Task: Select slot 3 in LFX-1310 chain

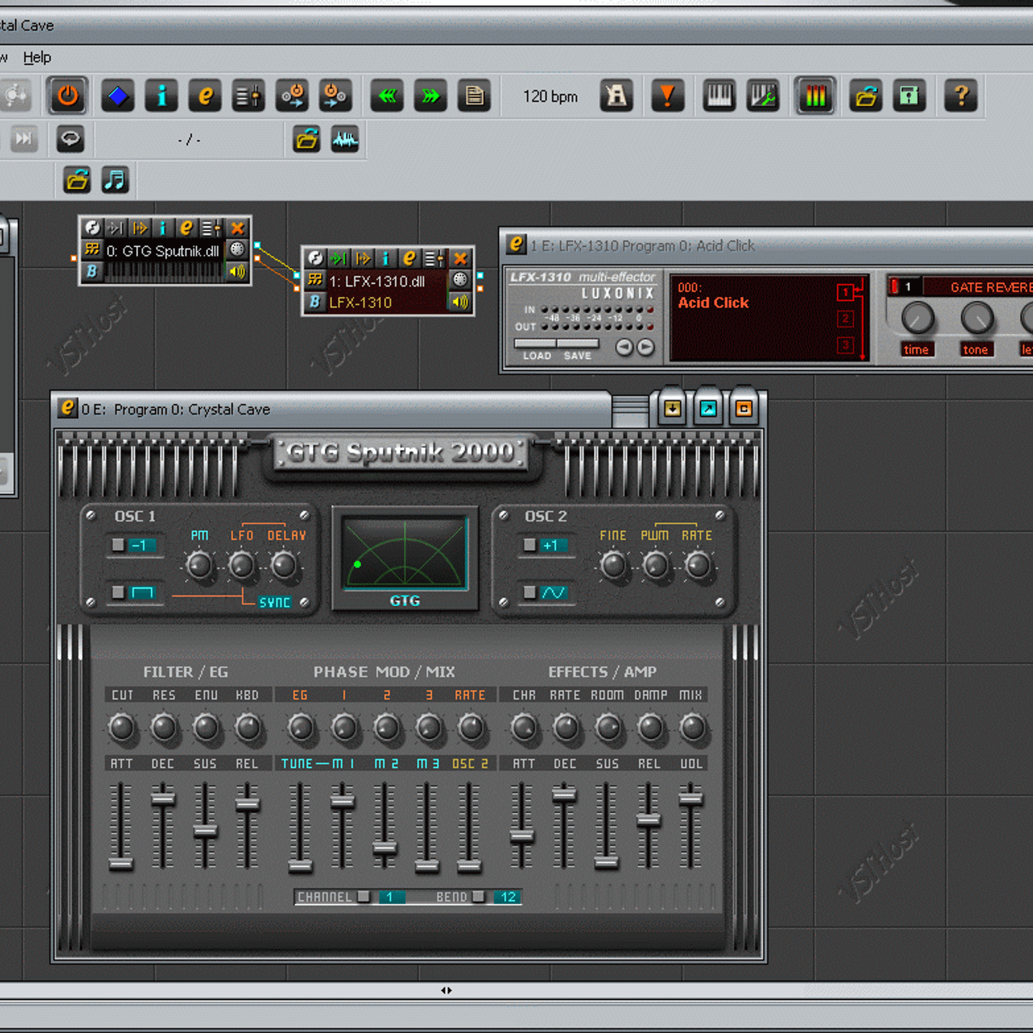Action: click(x=845, y=345)
